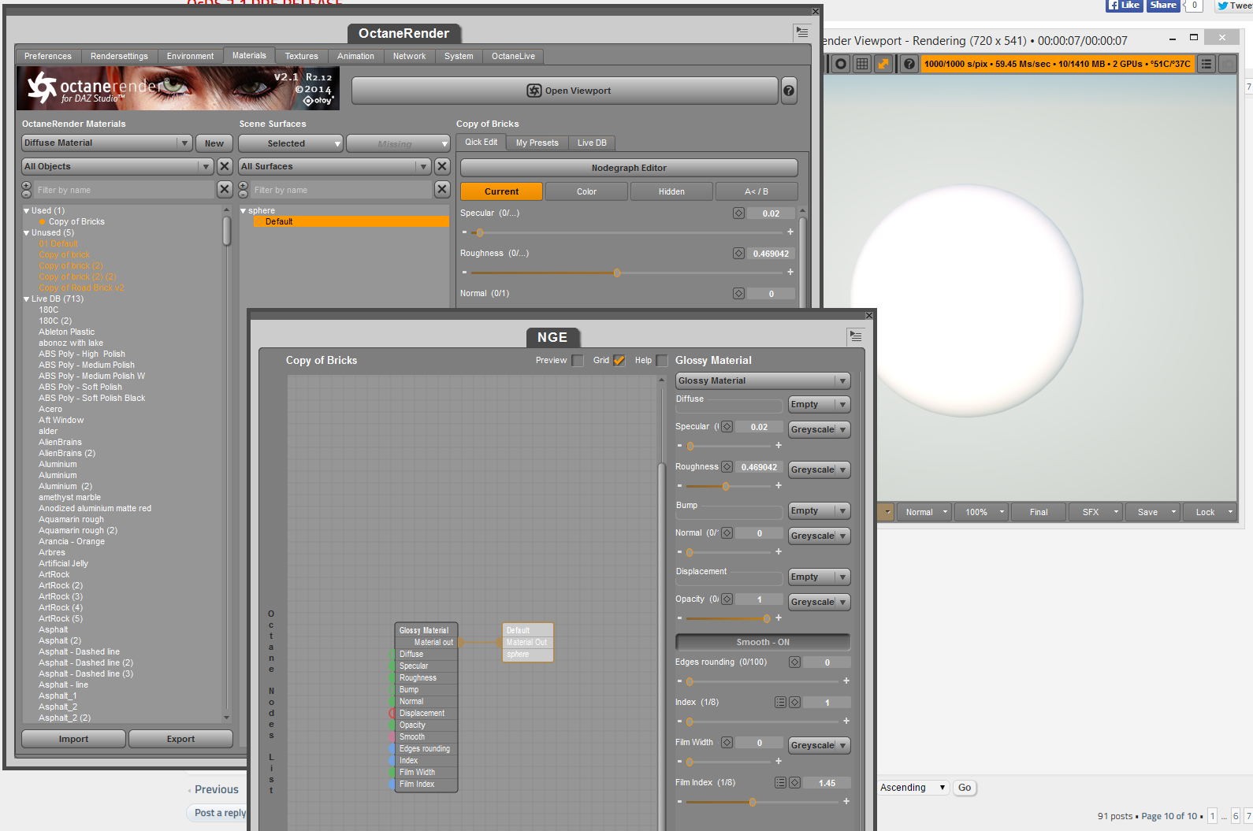Click the Export button
The image size is (1253, 831).
pos(180,739)
